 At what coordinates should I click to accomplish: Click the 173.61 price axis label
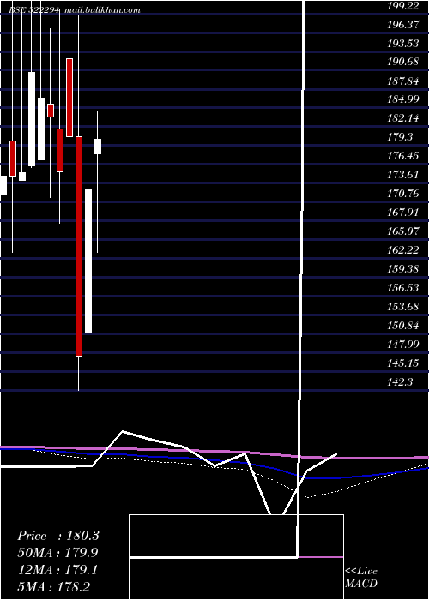[403, 175]
